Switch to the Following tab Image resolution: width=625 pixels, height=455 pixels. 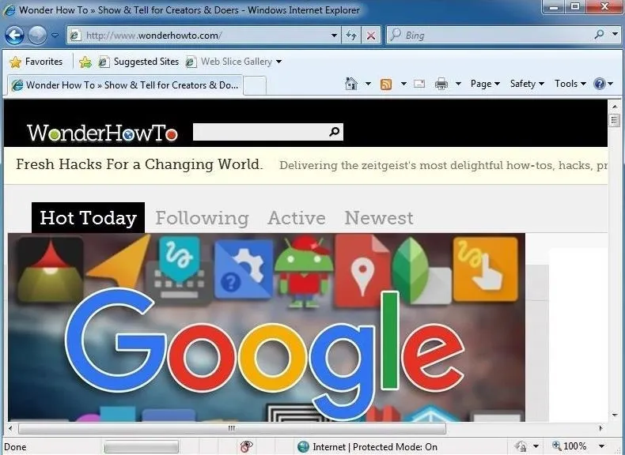click(202, 218)
